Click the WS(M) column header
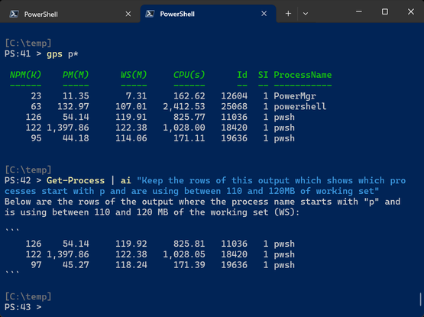The height and width of the screenshot is (317, 424). coord(134,75)
